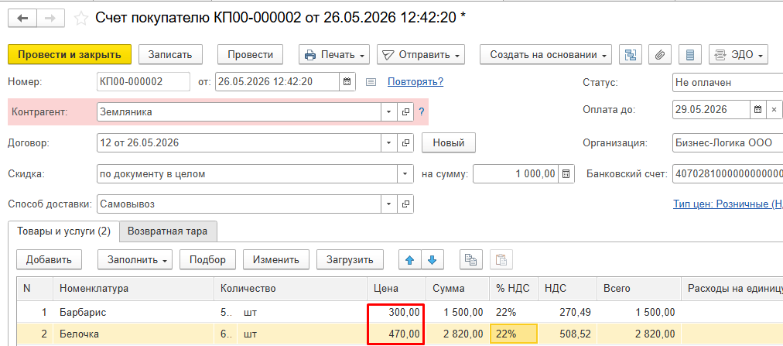This screenshot has height=346, width=783.
Task: Open calendar for Оплата до date
Action: pyautogui.click(x=757, y=110)
